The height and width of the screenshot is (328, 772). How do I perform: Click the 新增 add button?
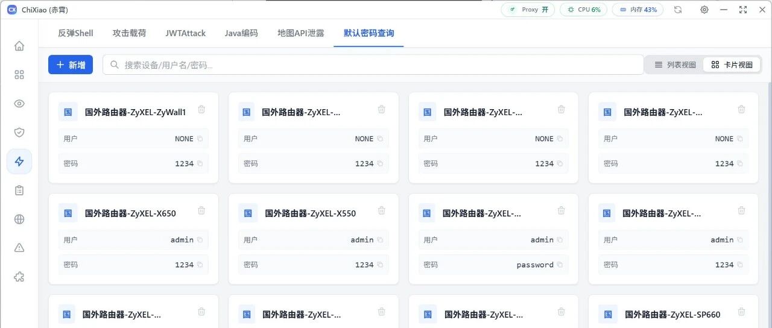coord(71,65)
